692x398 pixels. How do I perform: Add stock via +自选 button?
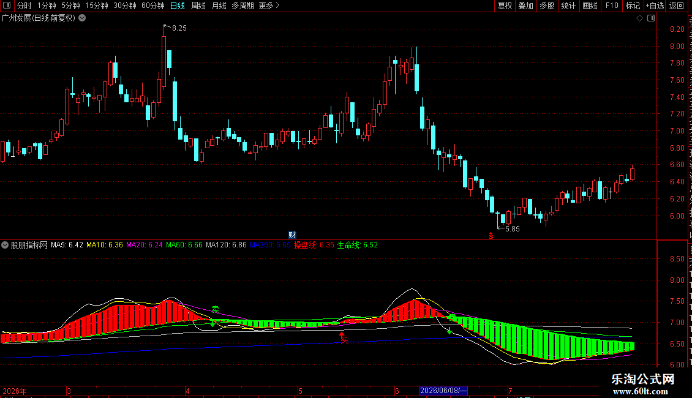655,6
